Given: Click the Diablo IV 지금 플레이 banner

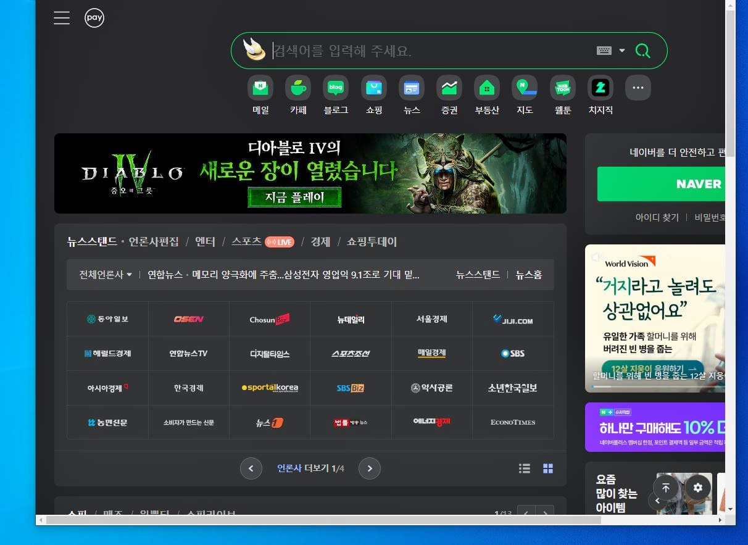Looking at the screenshot, I should pos(310,173).
